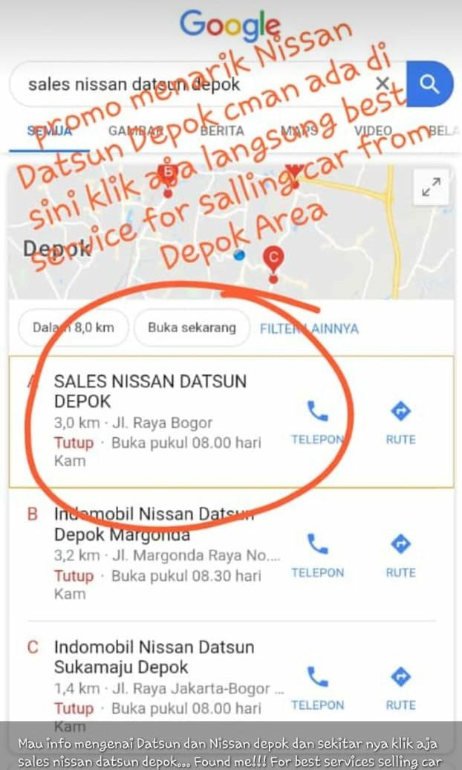Call Indomobil Nissan Datsun Depok Margonda

[x=318, y=555]
